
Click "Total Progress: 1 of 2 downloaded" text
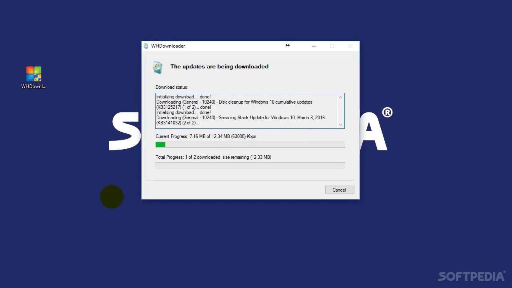point(188,157)
